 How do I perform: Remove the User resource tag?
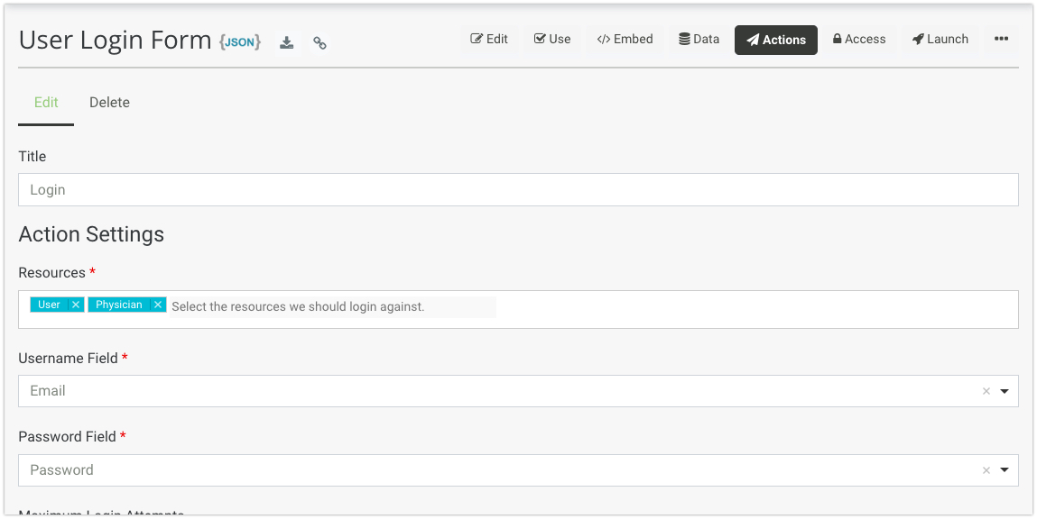[x=76, y=305]
